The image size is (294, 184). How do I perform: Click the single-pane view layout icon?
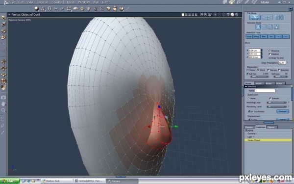click(x=183, y=14)
